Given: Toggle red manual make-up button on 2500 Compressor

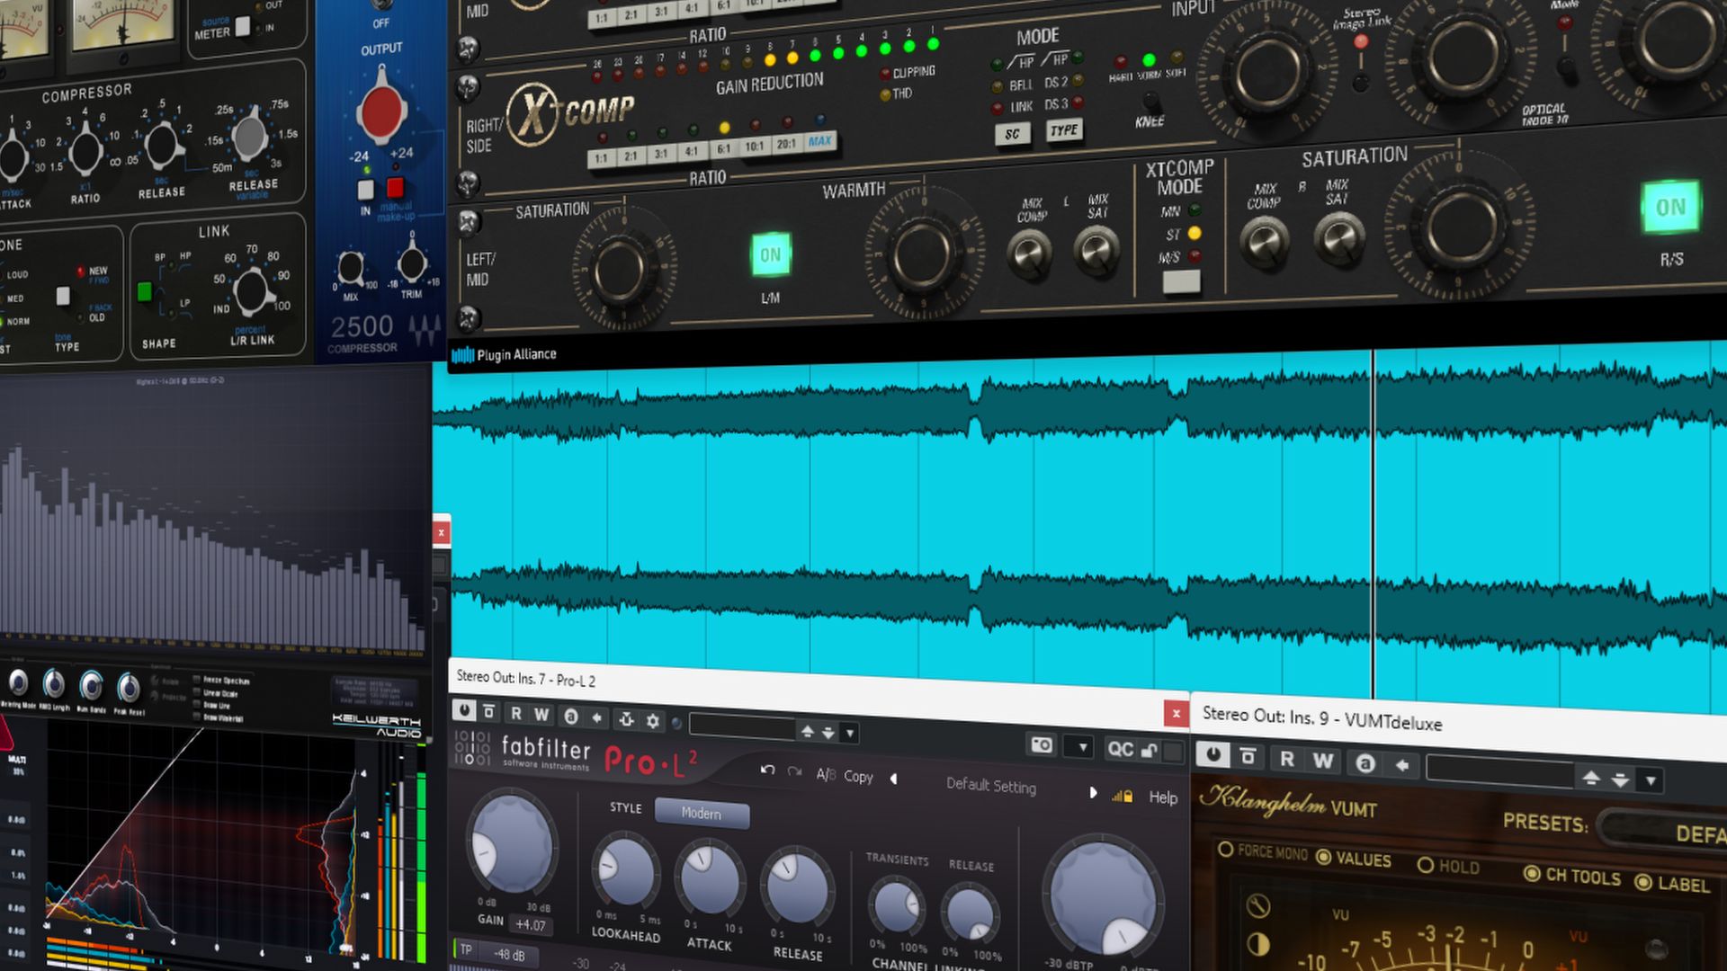Looking at the screenshot, I should click(x=395, y=188).
